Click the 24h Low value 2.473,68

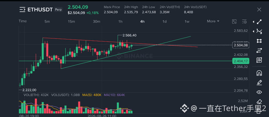point(149,12)
